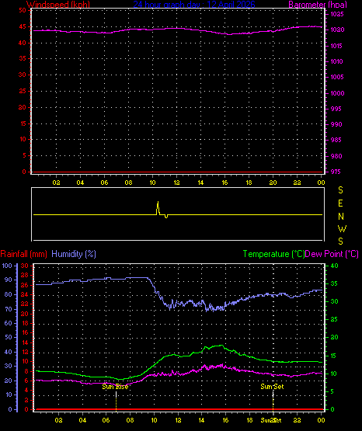Click hour 18 on the upper graph time axis
The height and width of the screenshot is (431, 362).
[x=249, y=182]
